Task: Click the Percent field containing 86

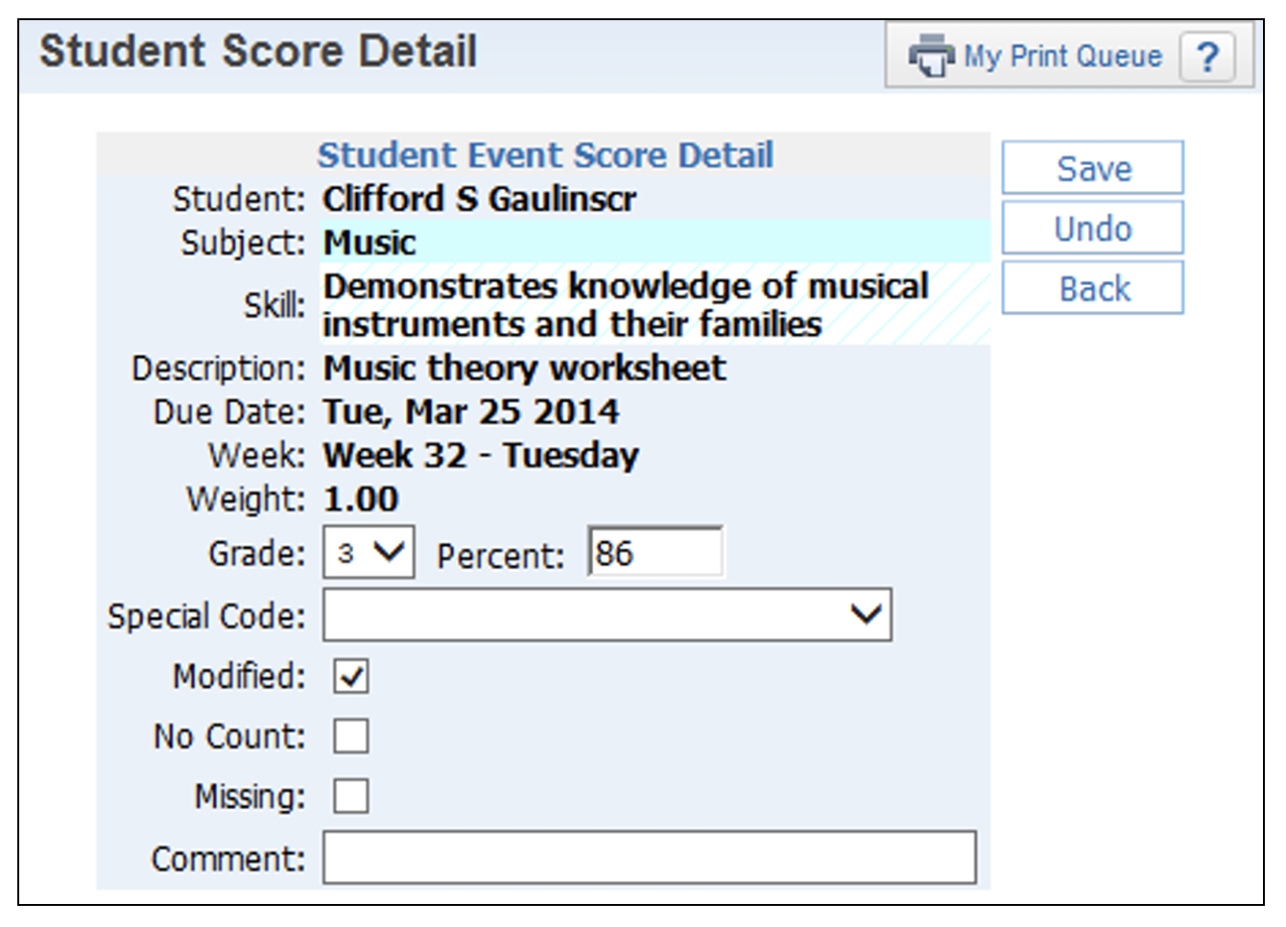Action: pos(655,553)
